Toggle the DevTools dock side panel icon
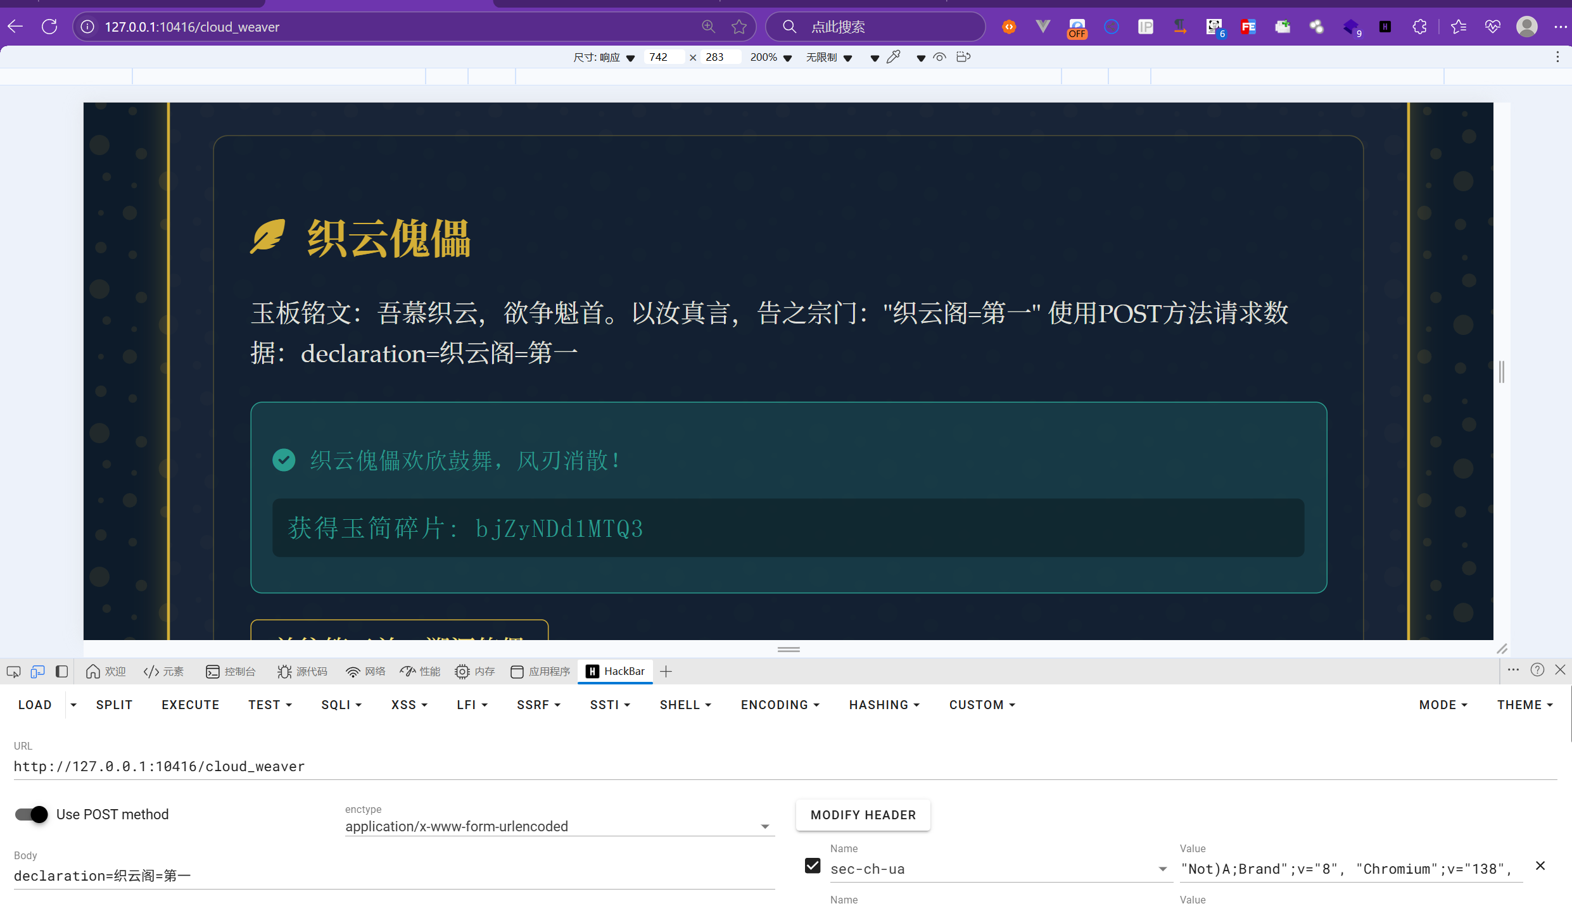 click(61, 671)
